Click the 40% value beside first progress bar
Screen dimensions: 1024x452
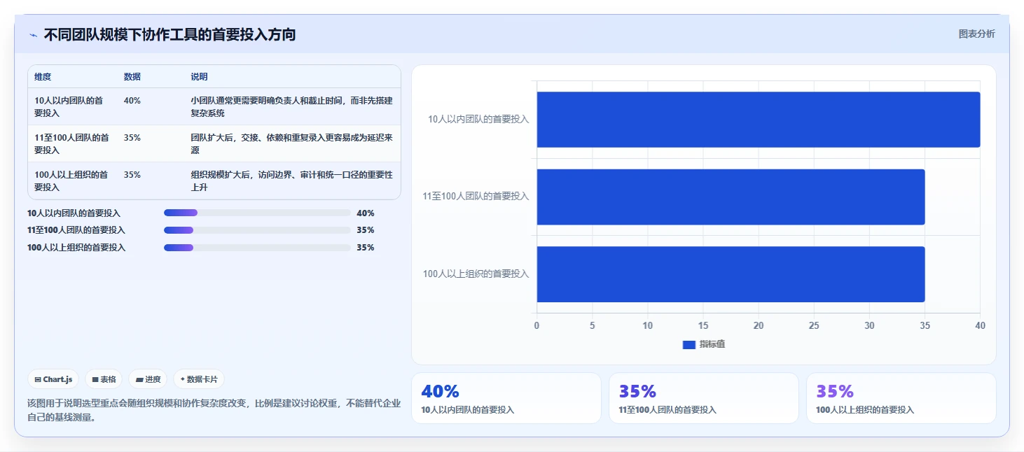pyautogui.click(x=366, y=213)
